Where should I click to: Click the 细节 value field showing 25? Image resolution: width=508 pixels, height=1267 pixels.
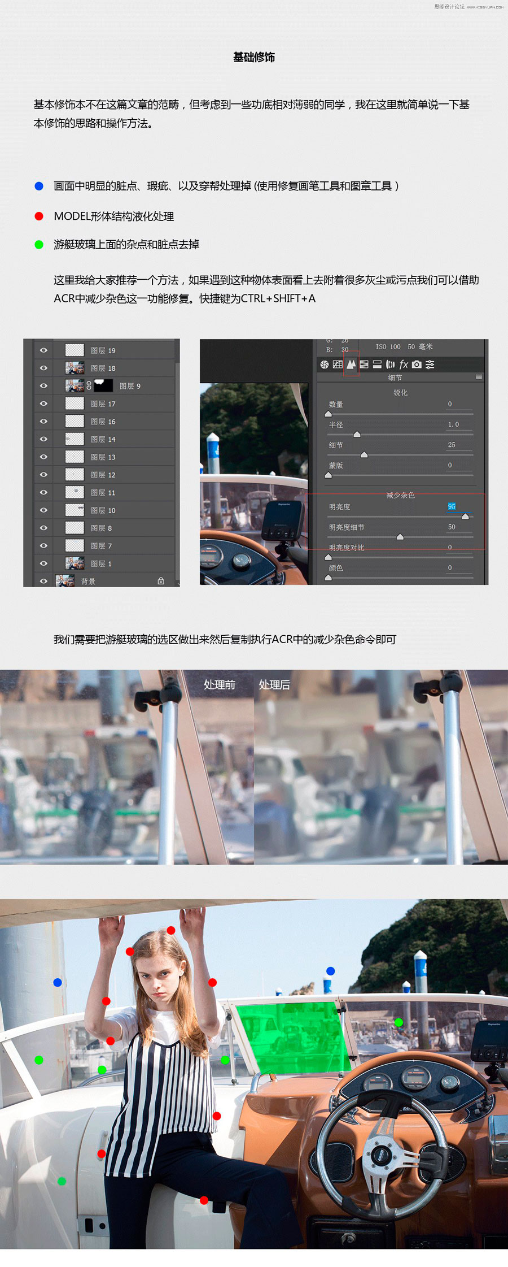(459, 445)
